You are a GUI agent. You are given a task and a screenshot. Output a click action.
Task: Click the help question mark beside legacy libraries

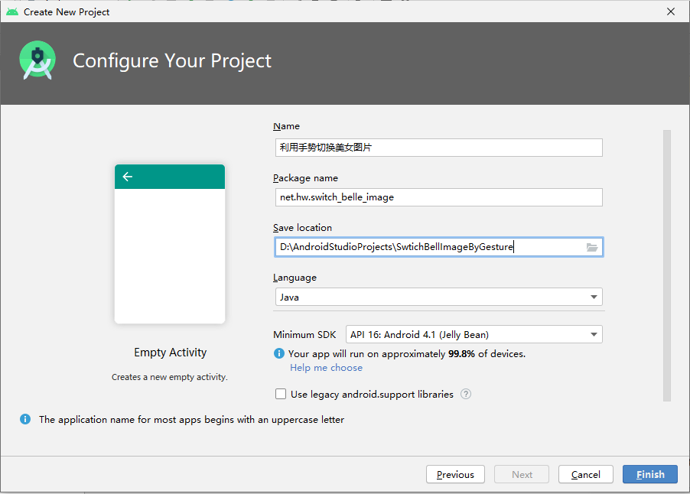pyautogui.click(x=466, y=394)
